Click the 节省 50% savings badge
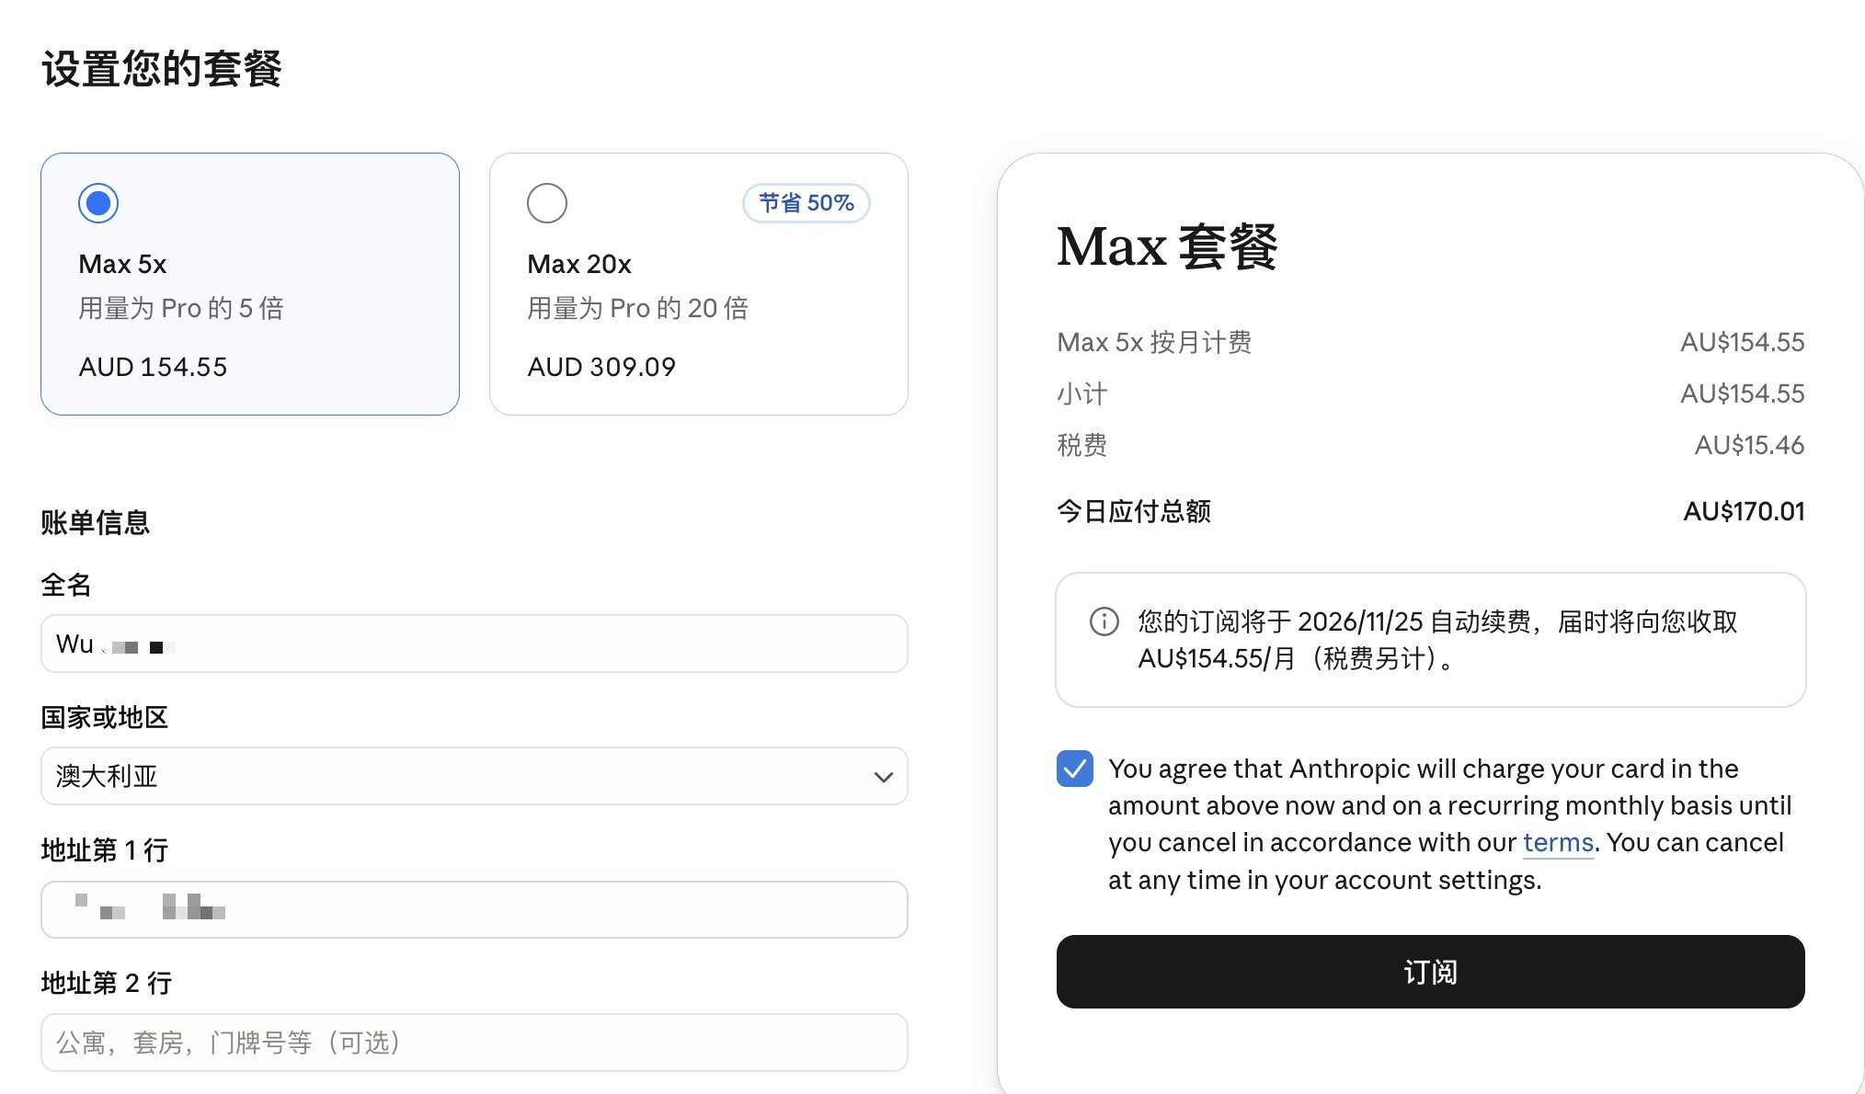Viewport: 1865px width, 1094px height. point(807,203)
